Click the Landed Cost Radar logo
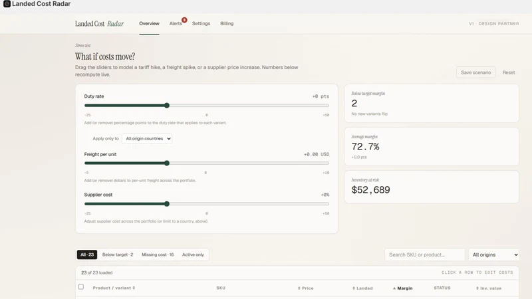Screen dimensions: 532x299 point(99,24)
